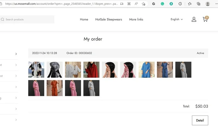
Task: View site information lock icon
Action: (x=1, y=4)
